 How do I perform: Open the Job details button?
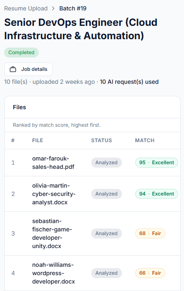29,69
